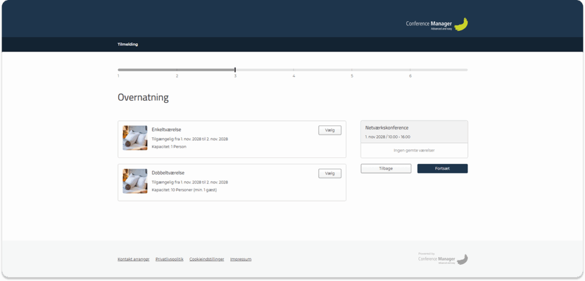Viewport: 585px width, 281px height.
Task: Click the Netværkskonference summary heading
Action: pyautogui.click(x=387, y=128)
